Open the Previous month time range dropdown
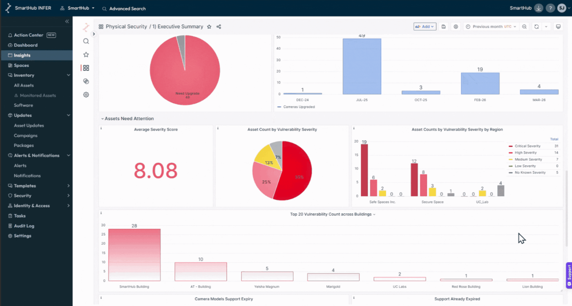Image resolution: width=572 pixels, height=306 pixels. pyautogui.click(x=491, y=27)
